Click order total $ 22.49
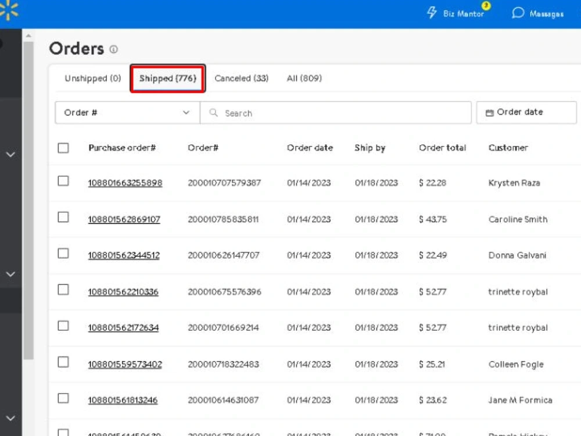Screen dimensions: 581x436 [x=432, y=255]
